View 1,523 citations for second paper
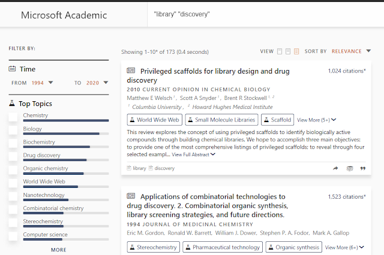This screenshot has width=384, height=255. click(x=347, y=196)
